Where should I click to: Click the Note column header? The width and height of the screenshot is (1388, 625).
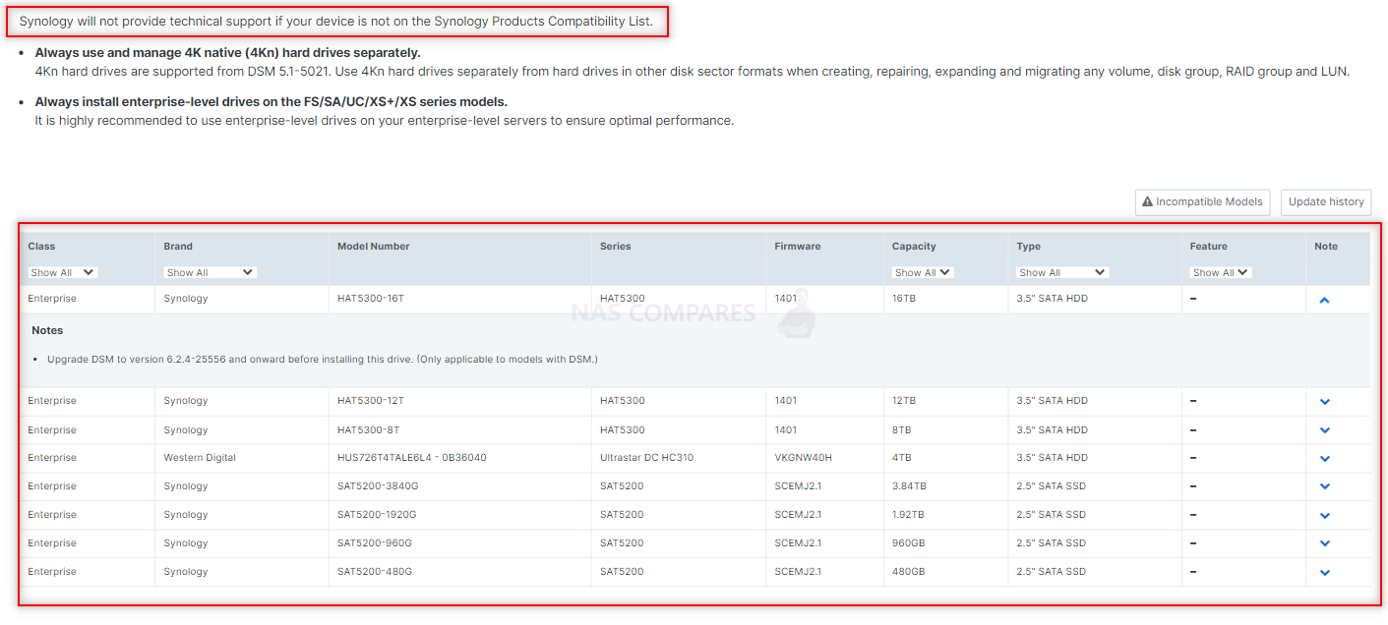pyautogui.click(x=1326, y=247)
